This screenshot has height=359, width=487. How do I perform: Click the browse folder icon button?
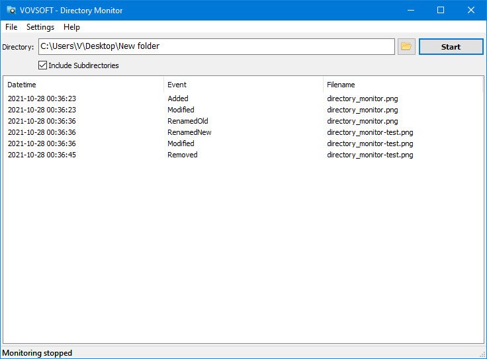click(406, 46)
